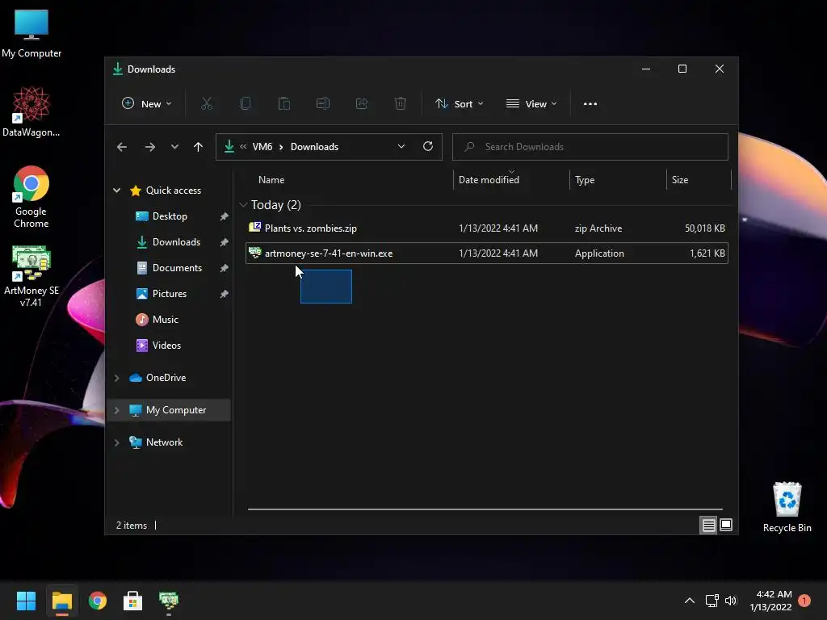Open Videos in the navigation pane

(x=166, y=346)
